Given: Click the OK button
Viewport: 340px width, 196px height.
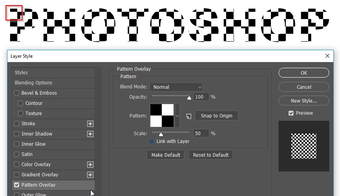Looking at the screenshot, I should pos(304,73).
